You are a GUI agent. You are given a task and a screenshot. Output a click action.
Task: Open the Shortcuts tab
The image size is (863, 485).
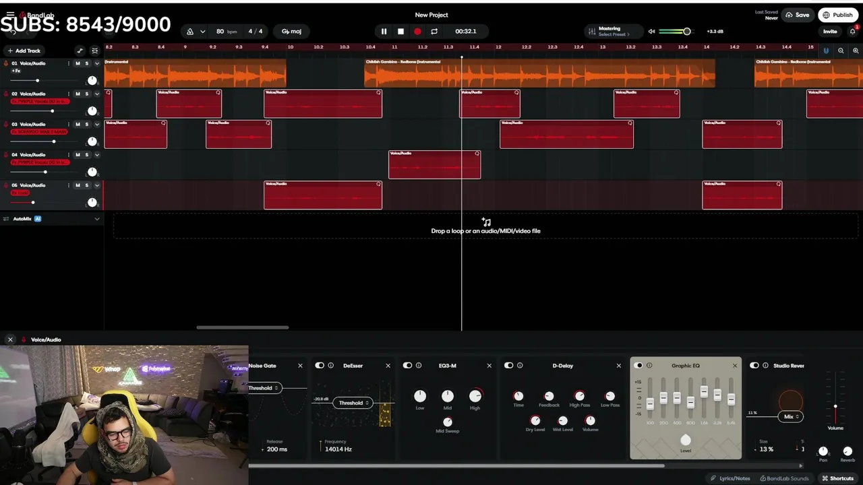[837, 478]
